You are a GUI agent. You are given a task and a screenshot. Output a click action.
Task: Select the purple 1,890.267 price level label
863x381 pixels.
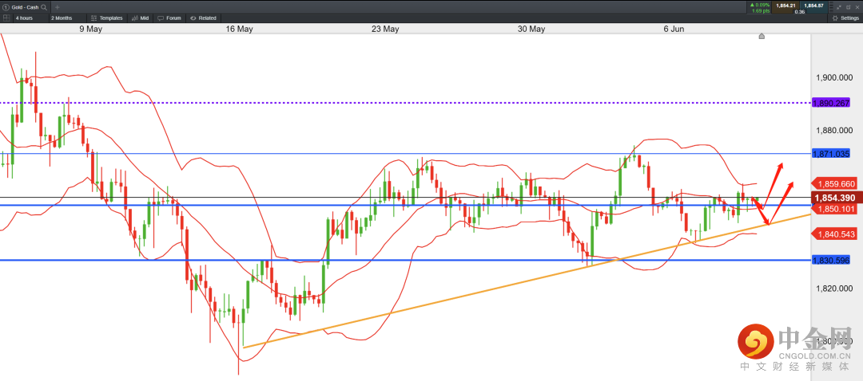[831, 103]
